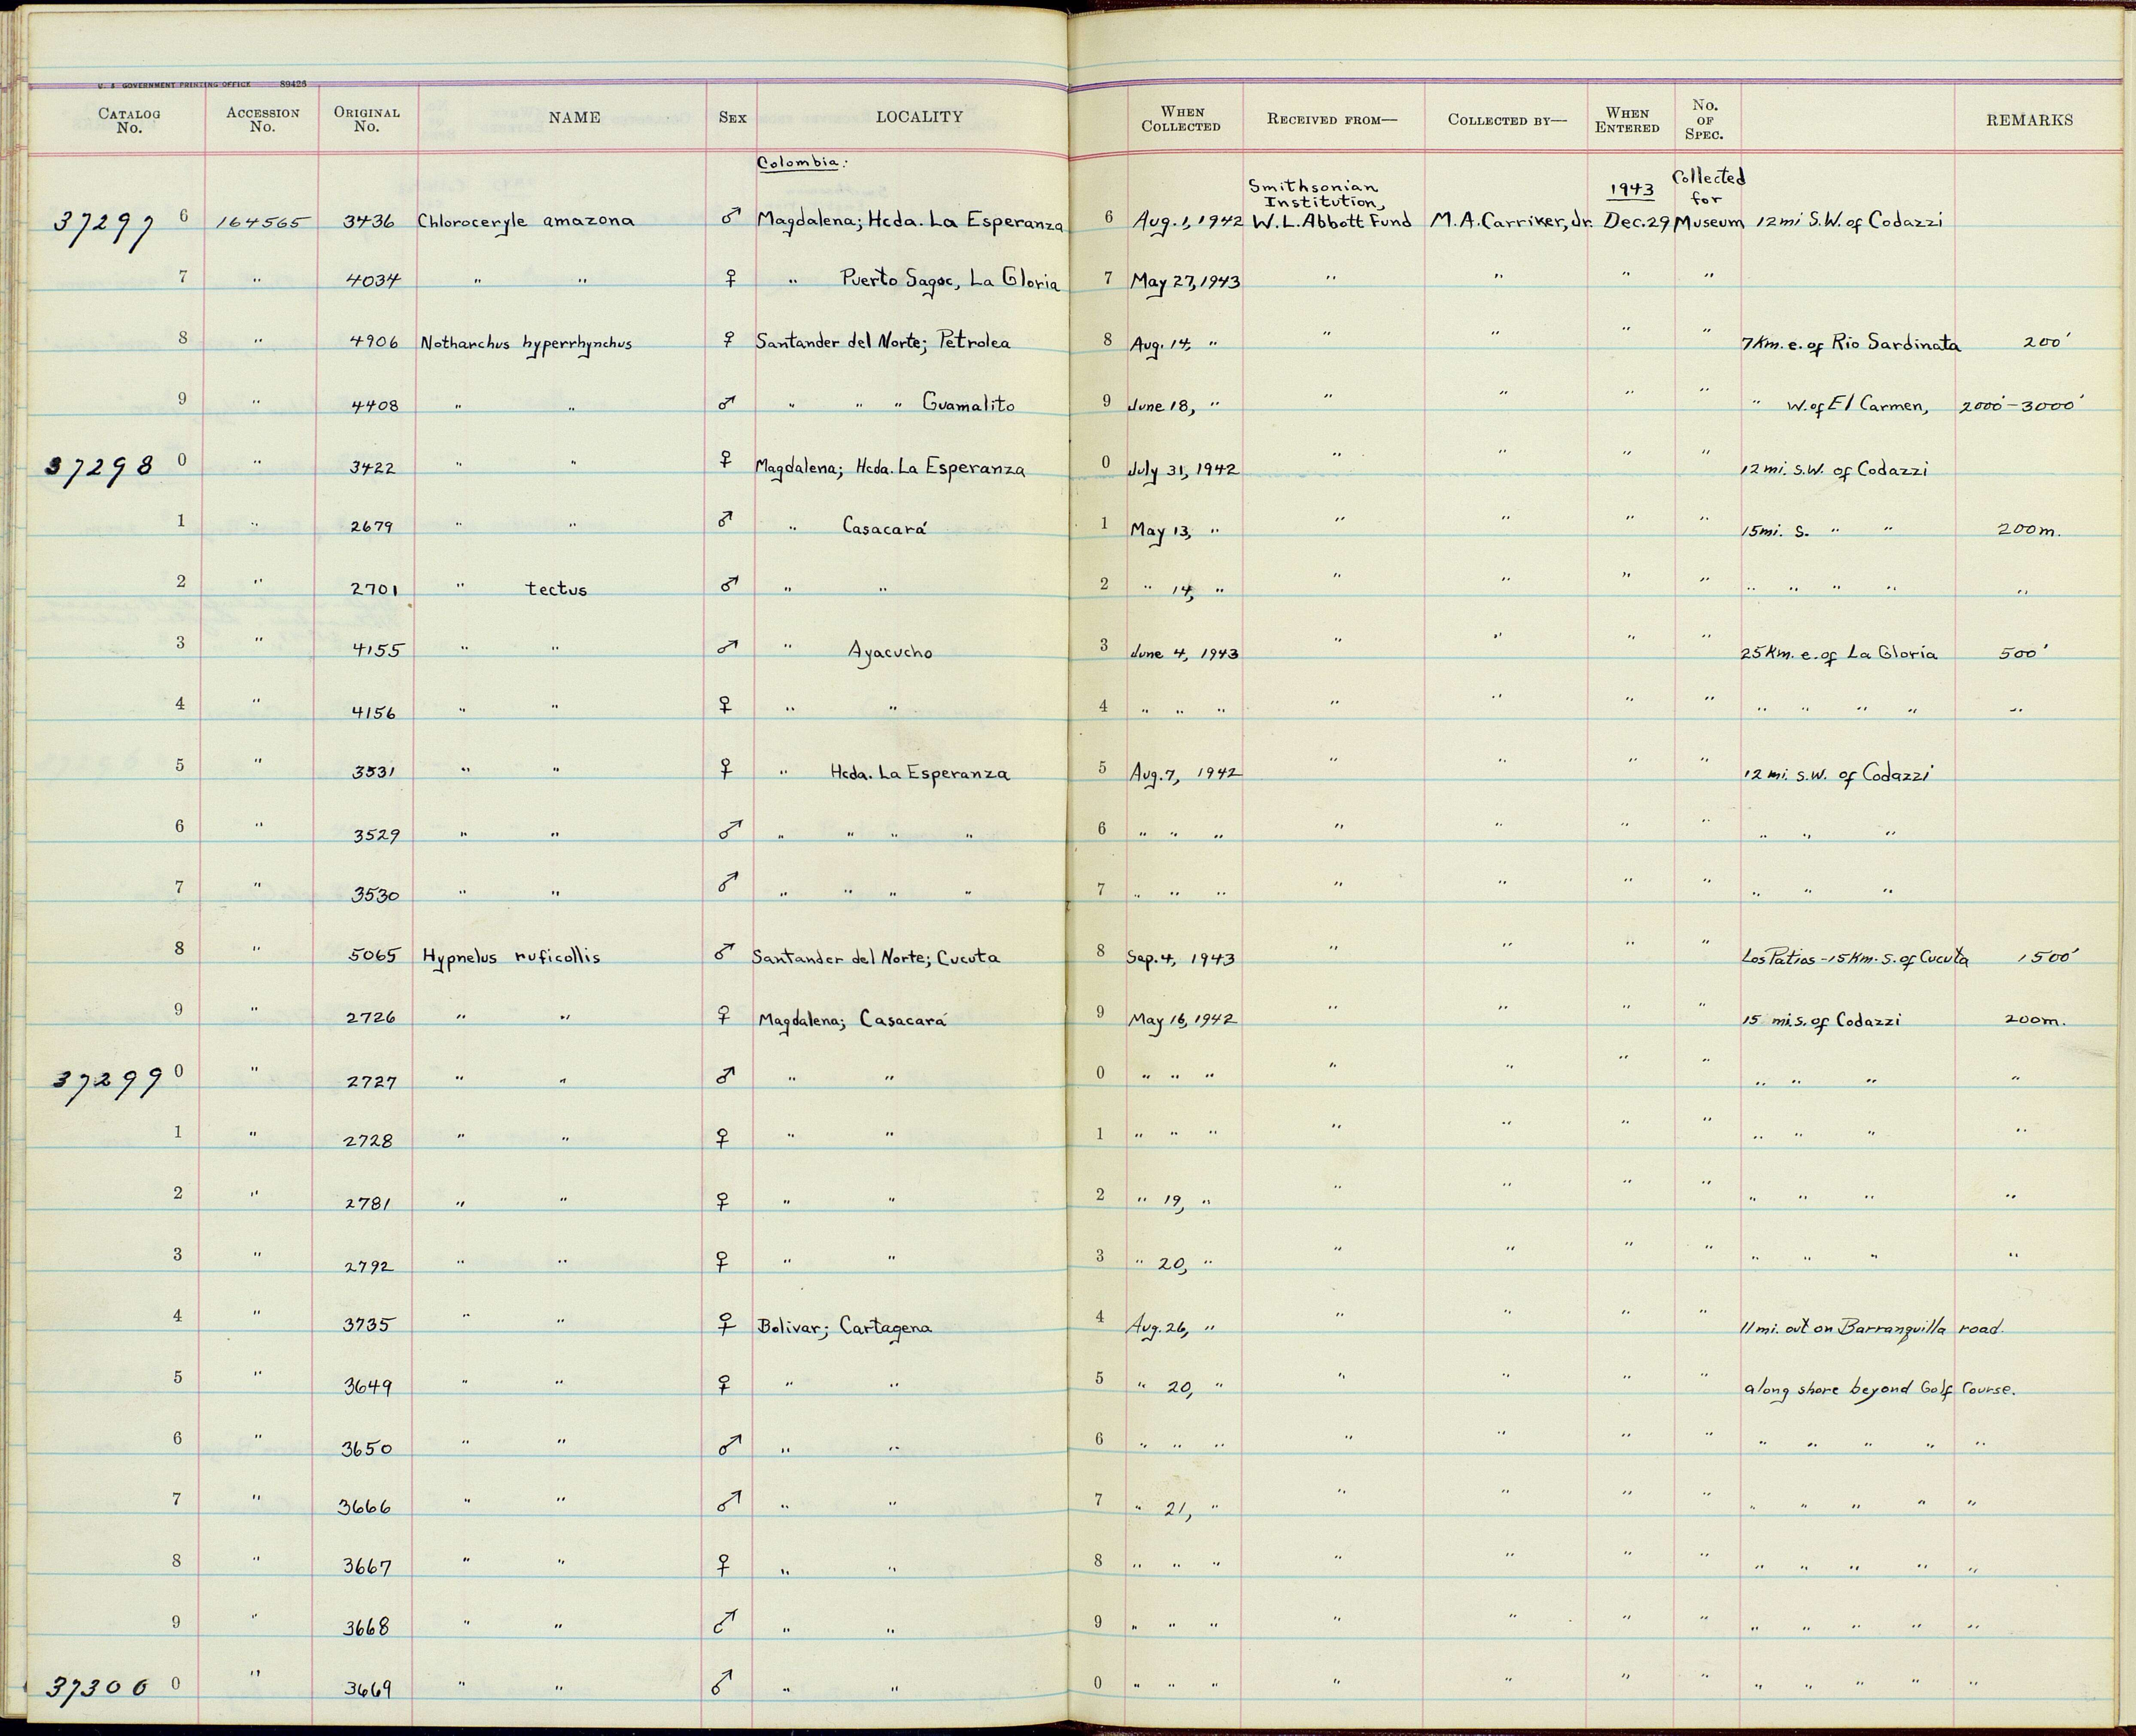Click the elevation '2000'-3000''

[2021, 406]
